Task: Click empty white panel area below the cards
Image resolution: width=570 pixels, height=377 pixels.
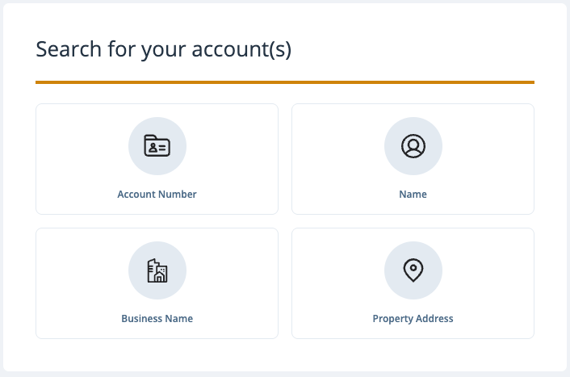Action: point(285,355)
